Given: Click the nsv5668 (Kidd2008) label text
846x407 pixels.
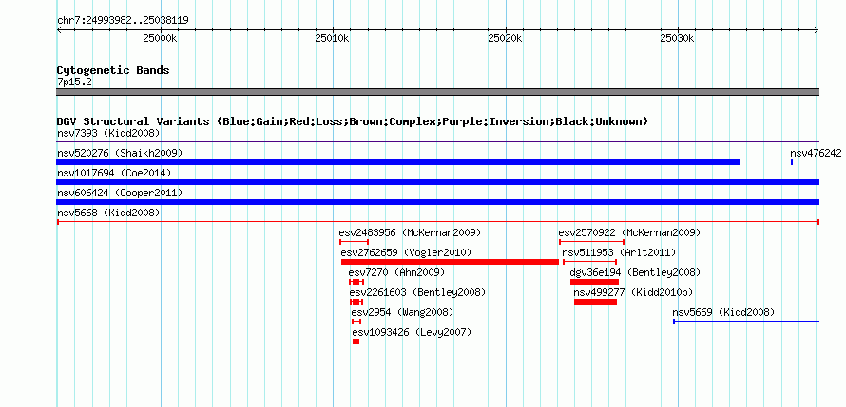Looking at the screenshot, I should pos(108,213).
